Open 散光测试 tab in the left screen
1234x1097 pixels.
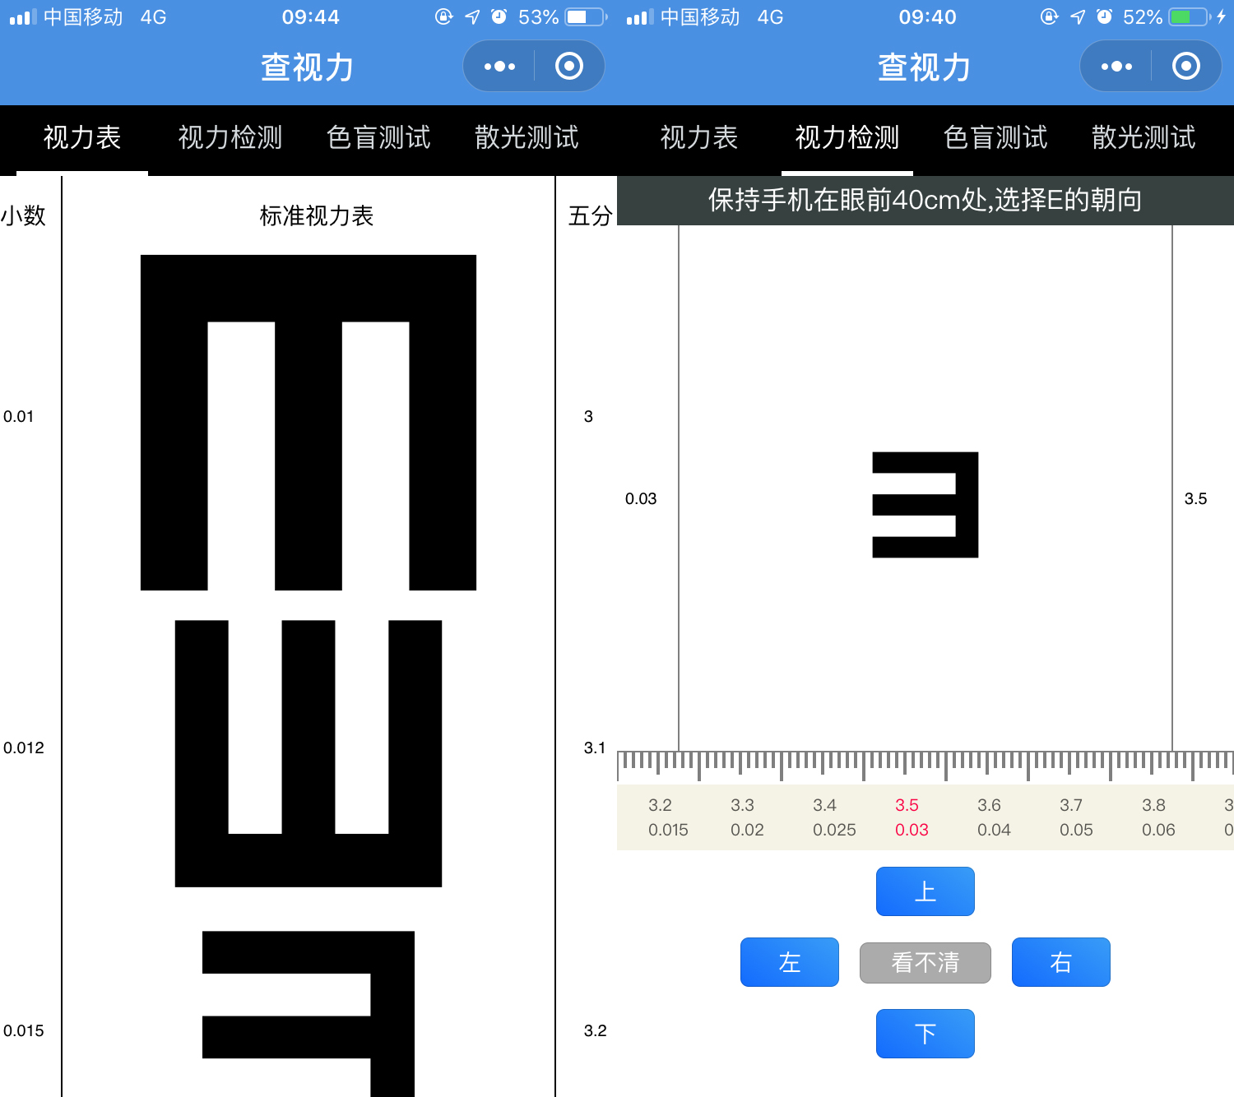coord(527,137)
